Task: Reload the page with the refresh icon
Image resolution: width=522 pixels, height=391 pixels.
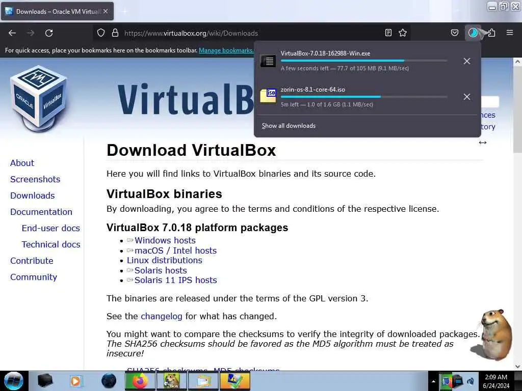Action: [x=49, y=33]
